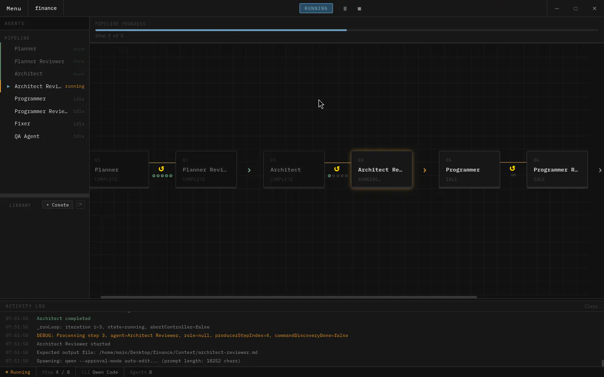Click the play marker beside Architect Reviewer

click(8, 86)
